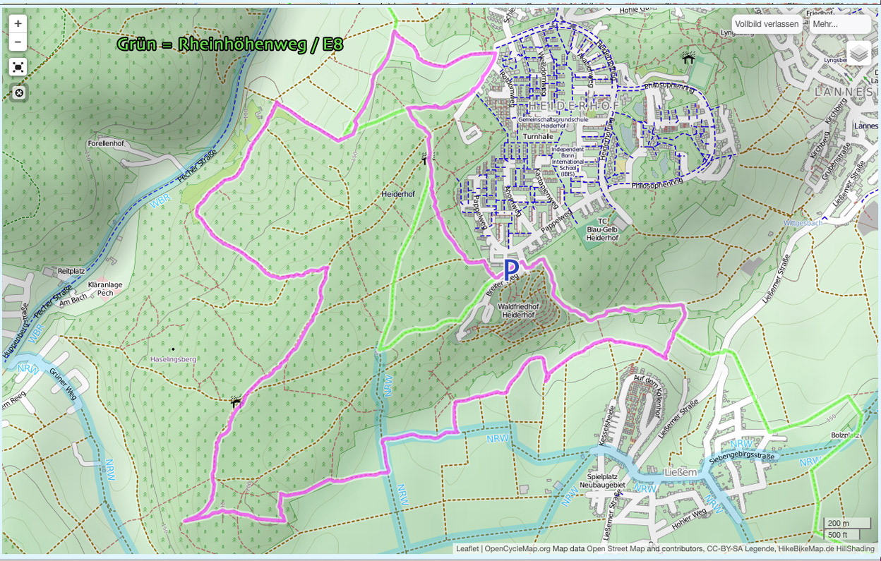Zoom in with the plus button
Screen dimensions: 881x561
[18, 23]
